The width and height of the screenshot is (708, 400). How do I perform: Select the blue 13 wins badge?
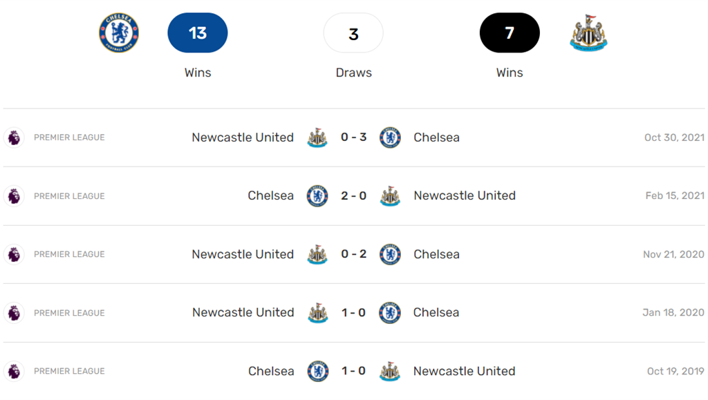[198, 33]
